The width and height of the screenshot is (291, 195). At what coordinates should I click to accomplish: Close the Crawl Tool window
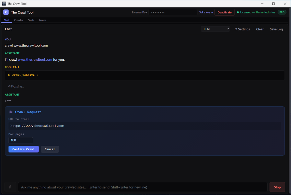tap(285, 3)
